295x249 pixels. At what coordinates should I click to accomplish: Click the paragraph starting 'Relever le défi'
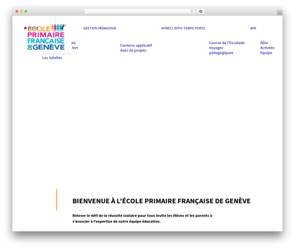pos(142,218)
